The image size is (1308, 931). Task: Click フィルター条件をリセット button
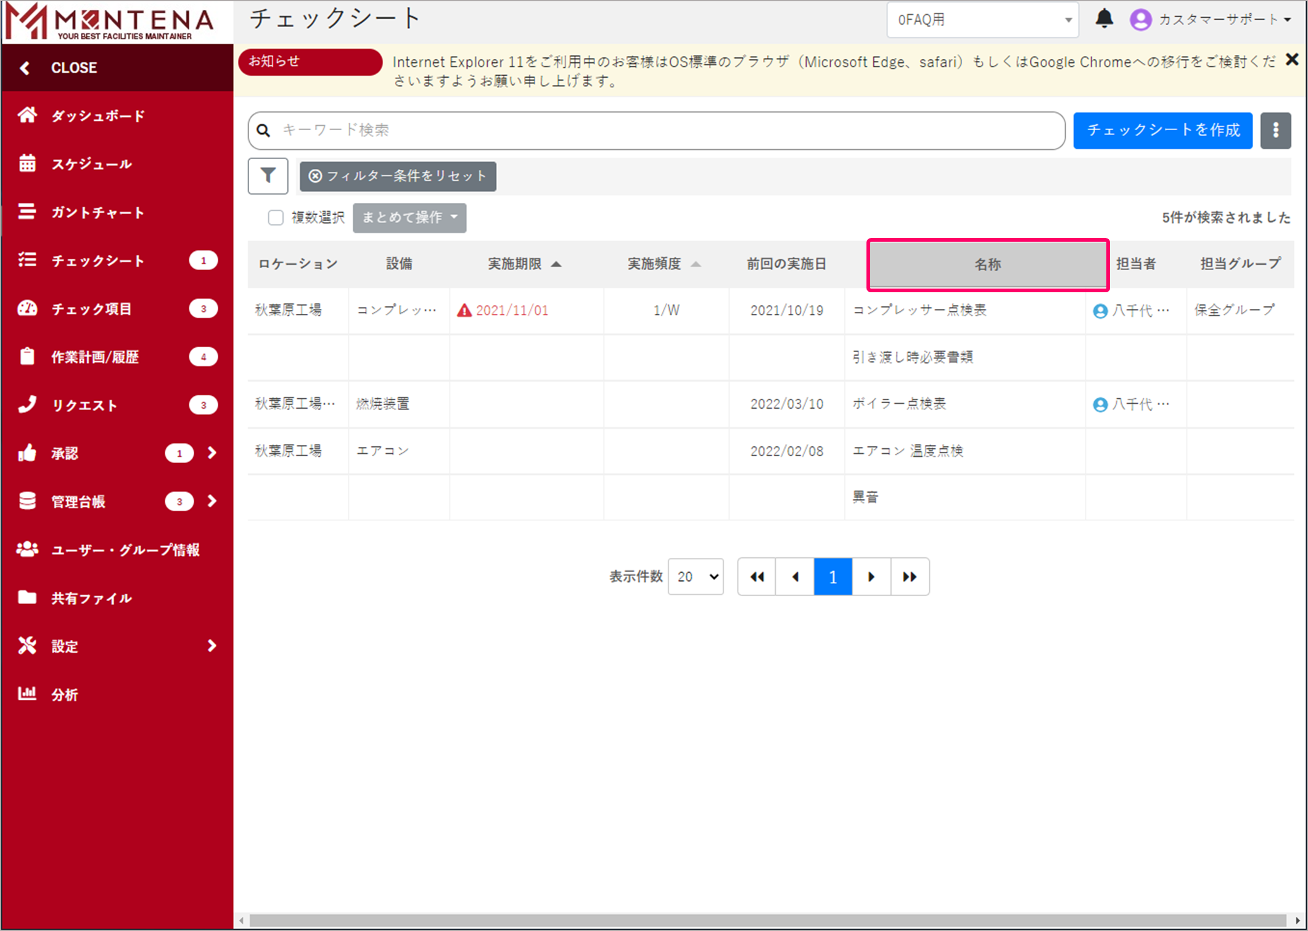pyautogui.click(x=398, y=176)
